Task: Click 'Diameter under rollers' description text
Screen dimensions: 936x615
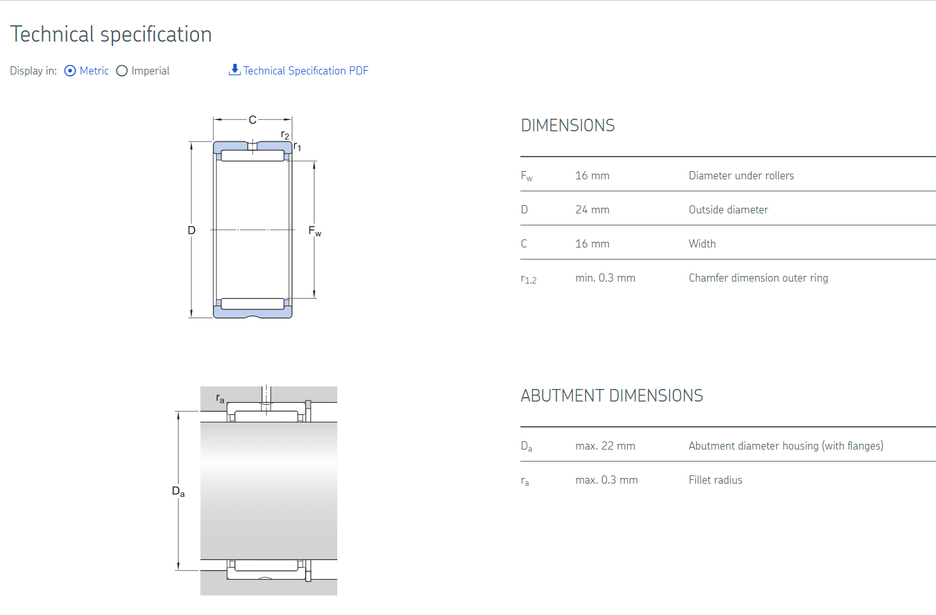Action: click(741, 176)
